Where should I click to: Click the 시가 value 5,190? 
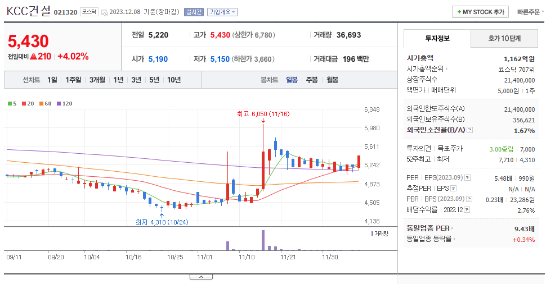(158, 59)
